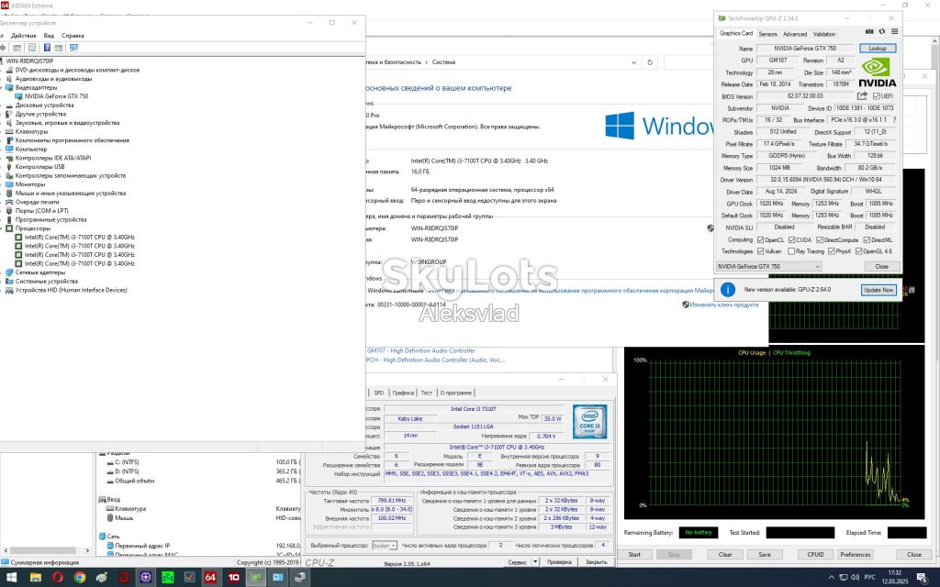Open Opera browser from the taskbar

[58, 578]
